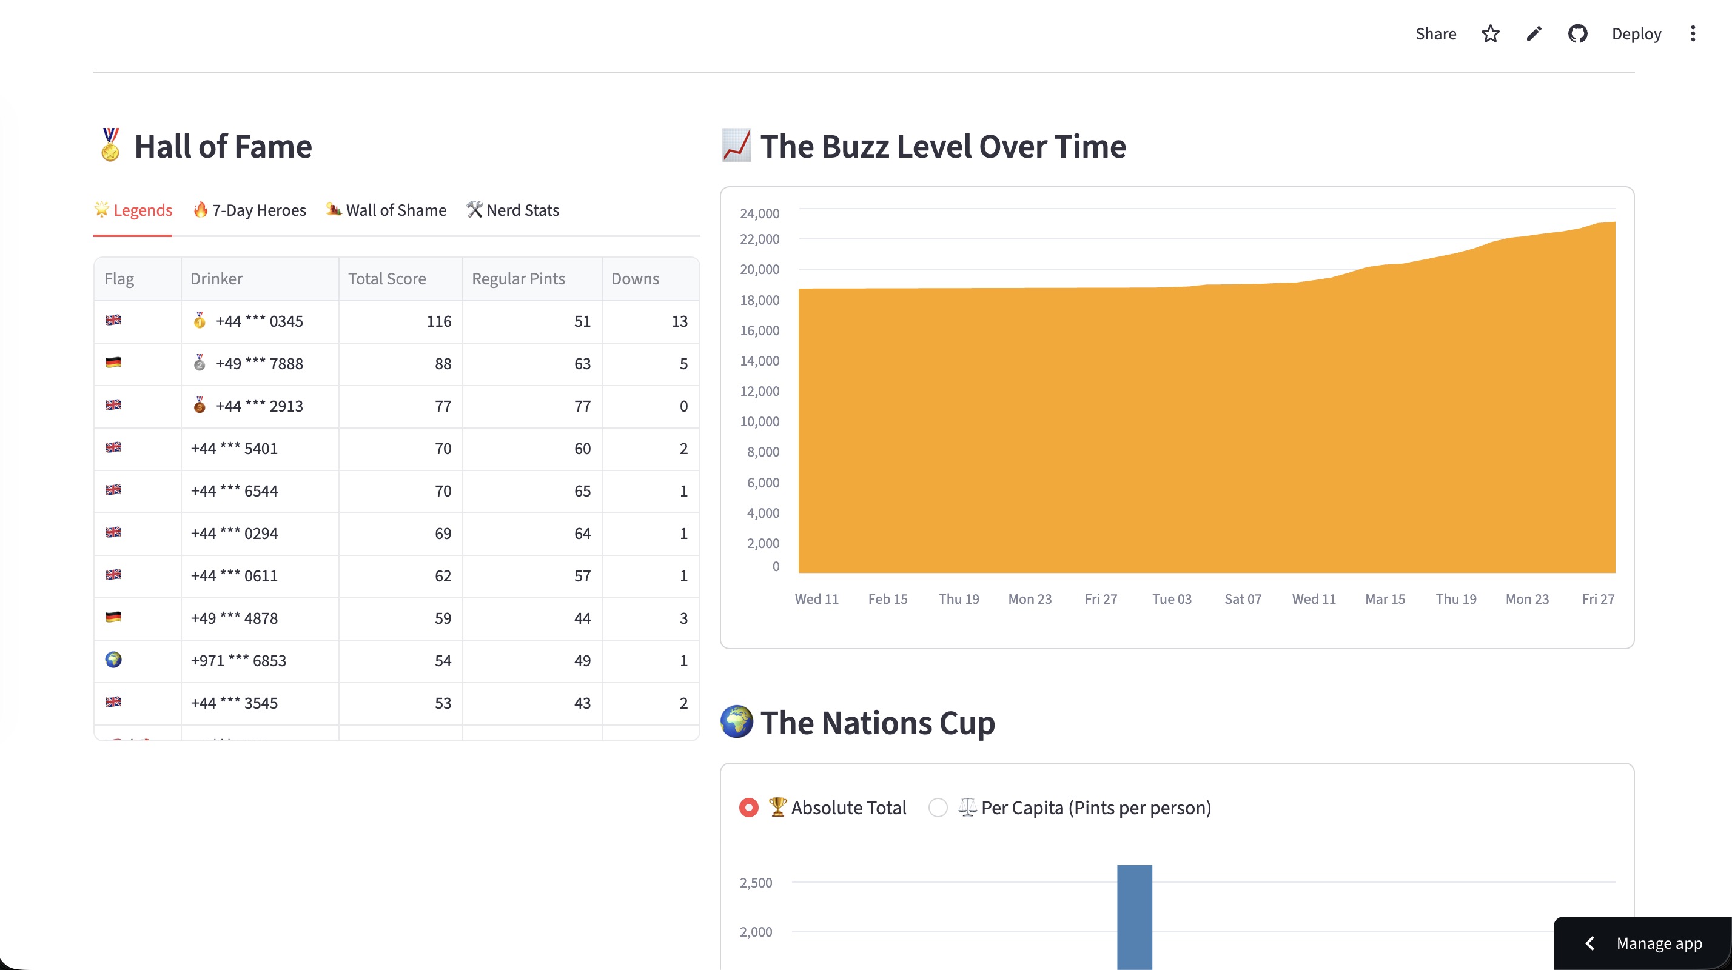Click the German flag in +49 *** 4878 row
The width and height of the screenshot is (1732, 970).
[113, 617]
